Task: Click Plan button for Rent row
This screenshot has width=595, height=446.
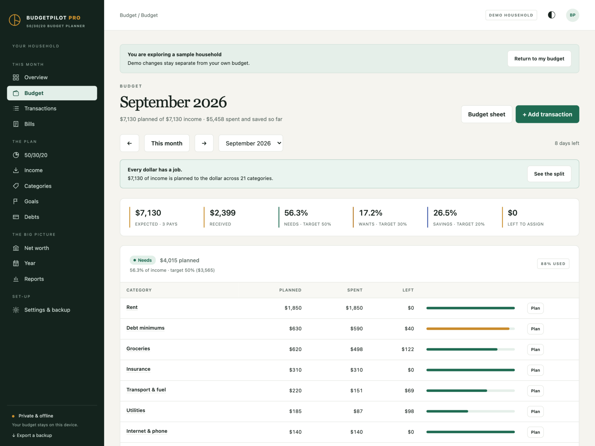Action: [535, 308]
